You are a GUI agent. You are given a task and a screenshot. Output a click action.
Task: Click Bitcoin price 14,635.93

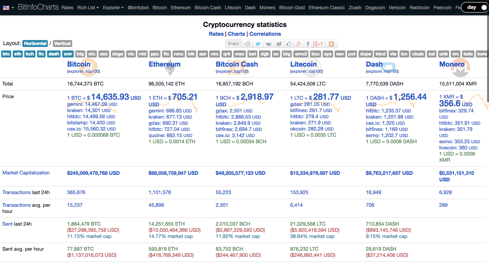click(110, 97)
